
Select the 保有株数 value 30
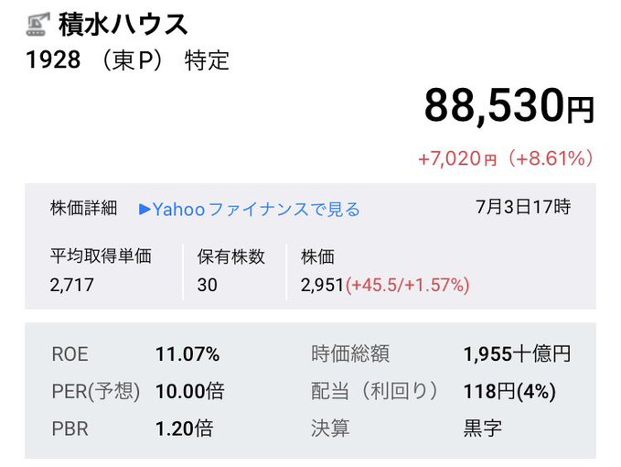coord(207,285)
